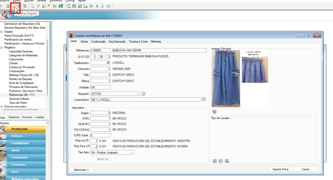Collapse the Registros tree node
The height and width of the screenshot is (180, 333).
pos(2,47)
